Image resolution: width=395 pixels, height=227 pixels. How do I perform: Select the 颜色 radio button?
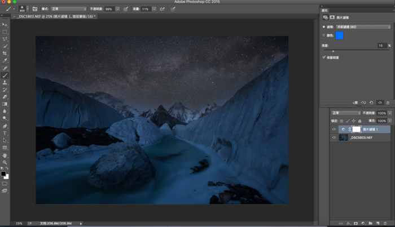pos(323,35)
